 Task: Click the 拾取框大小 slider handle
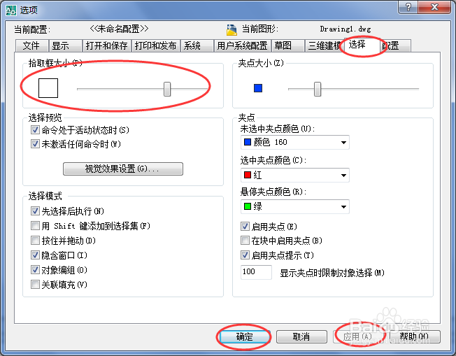[x=167, y=89]
